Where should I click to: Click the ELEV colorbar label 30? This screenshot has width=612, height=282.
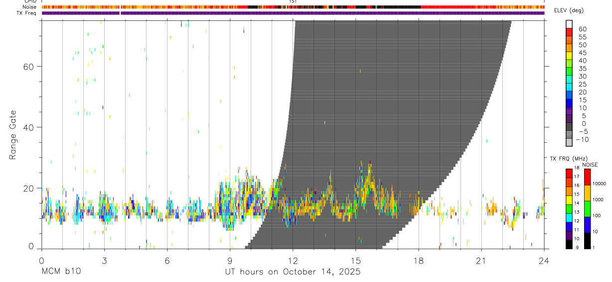[582, 76]
